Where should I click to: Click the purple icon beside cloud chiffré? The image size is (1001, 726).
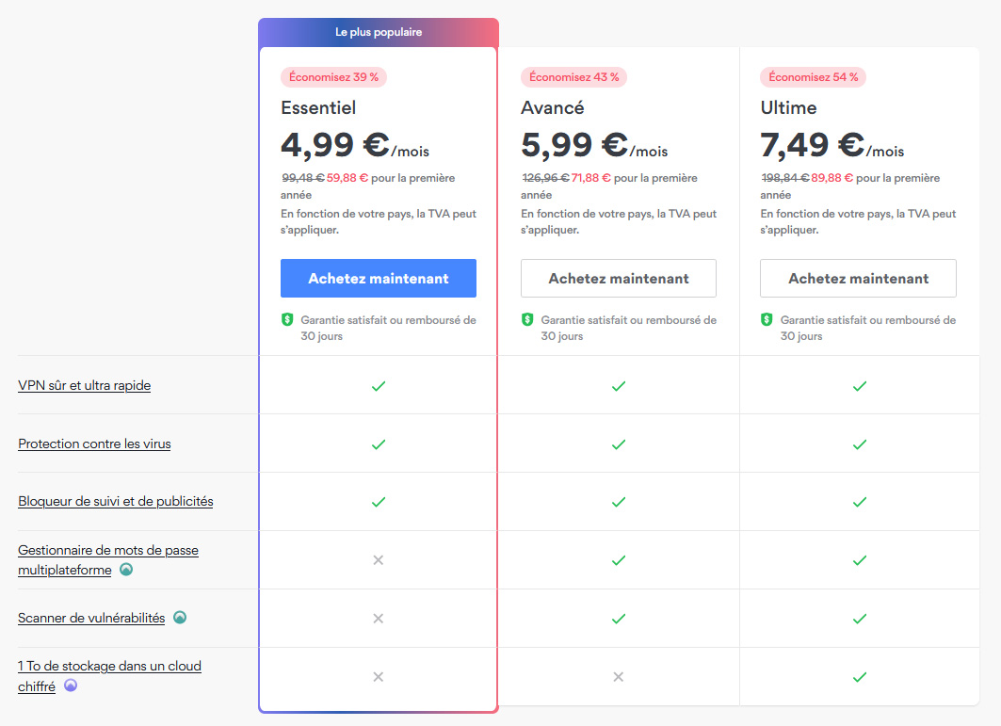point(71,686)
